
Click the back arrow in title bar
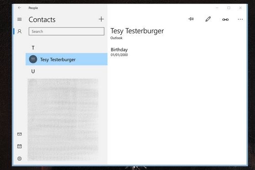coord(20,8)
